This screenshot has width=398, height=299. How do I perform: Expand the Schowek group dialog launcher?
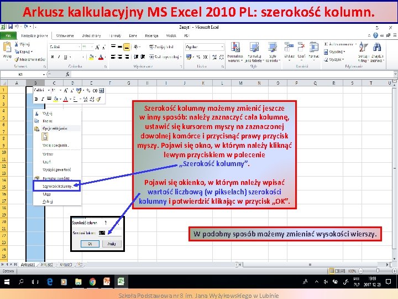[x=45, y=66]
